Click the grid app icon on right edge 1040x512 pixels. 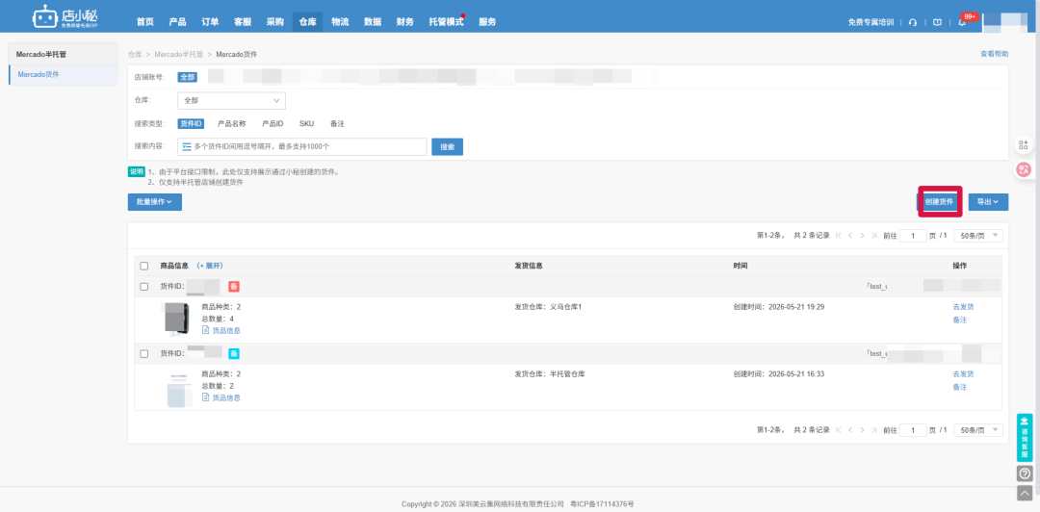[x=1024, y=145]
